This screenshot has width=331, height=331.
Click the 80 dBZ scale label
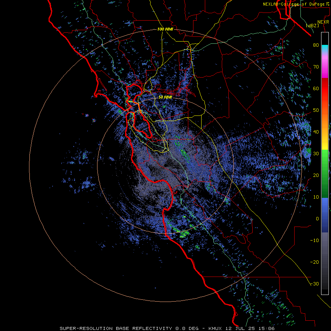(316, 45)
